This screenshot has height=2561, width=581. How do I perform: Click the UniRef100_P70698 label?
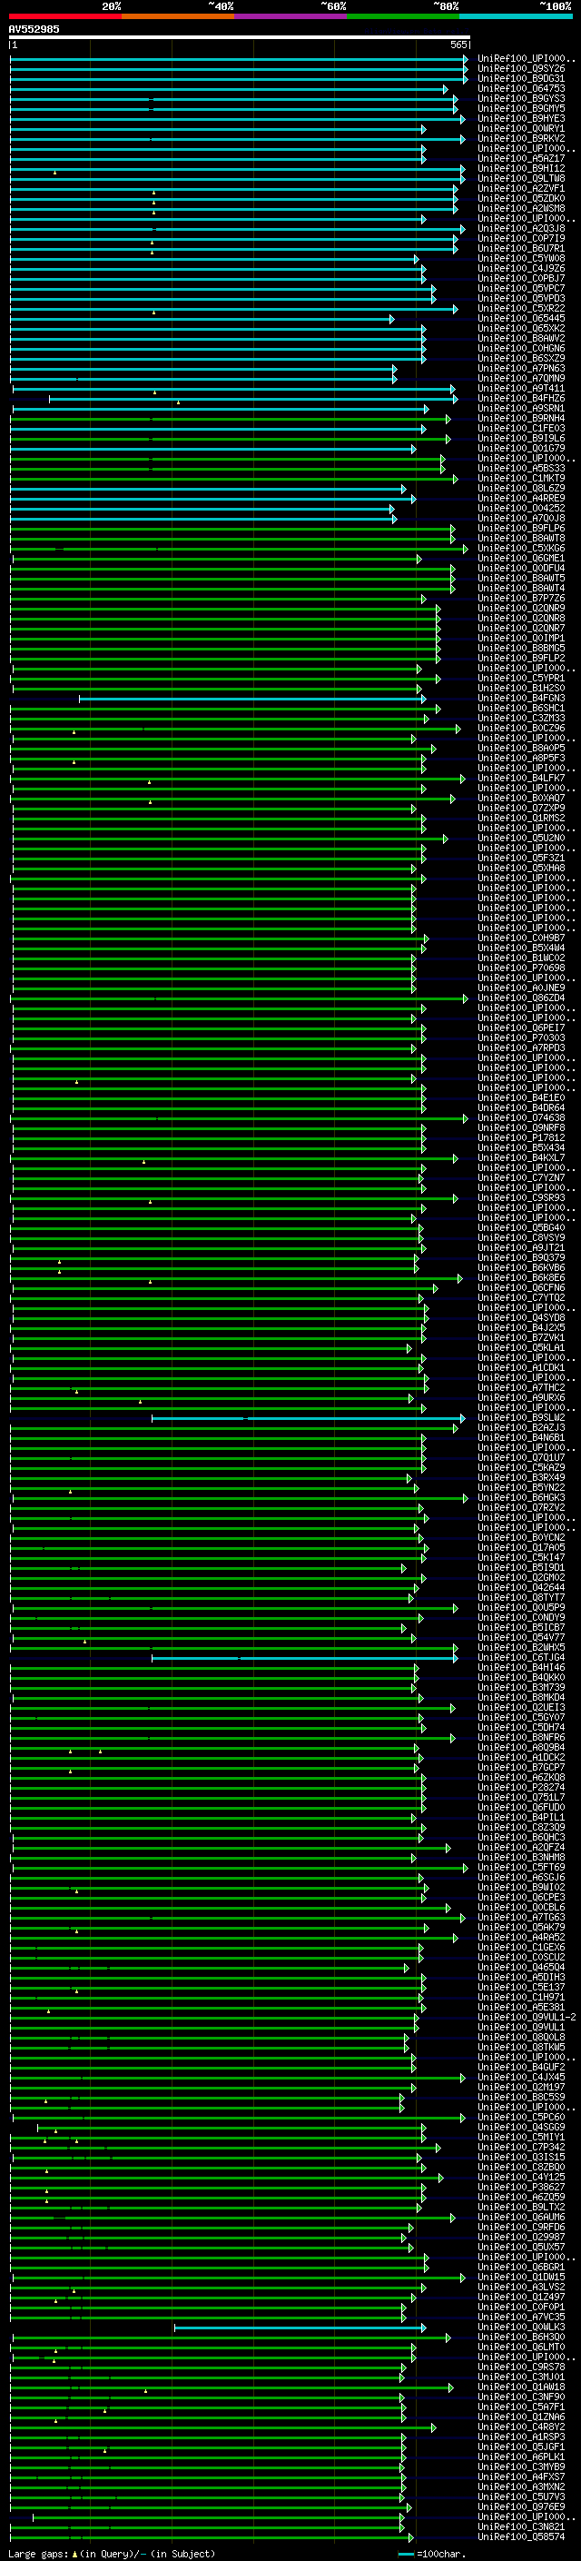[x=521, y=968]
